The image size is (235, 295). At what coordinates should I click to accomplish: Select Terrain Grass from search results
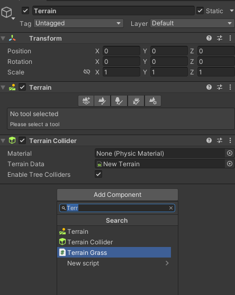click(114, 252)
